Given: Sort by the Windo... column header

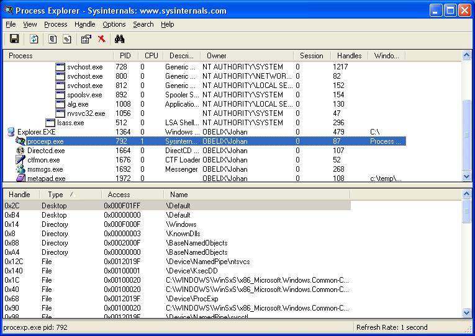Looking at the screenshot, I should click(387, 56).
